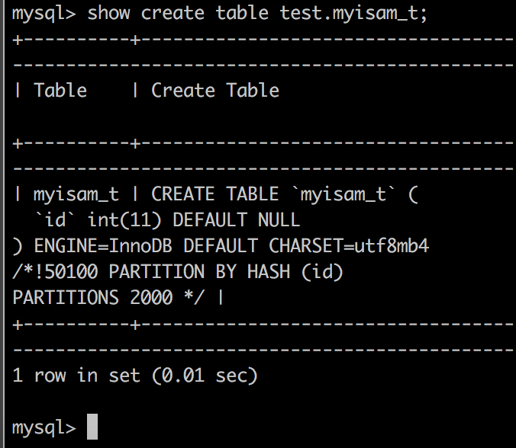516x448 pixels.
Task: Click the word "show" in the typed command
Action: (109, 14)
